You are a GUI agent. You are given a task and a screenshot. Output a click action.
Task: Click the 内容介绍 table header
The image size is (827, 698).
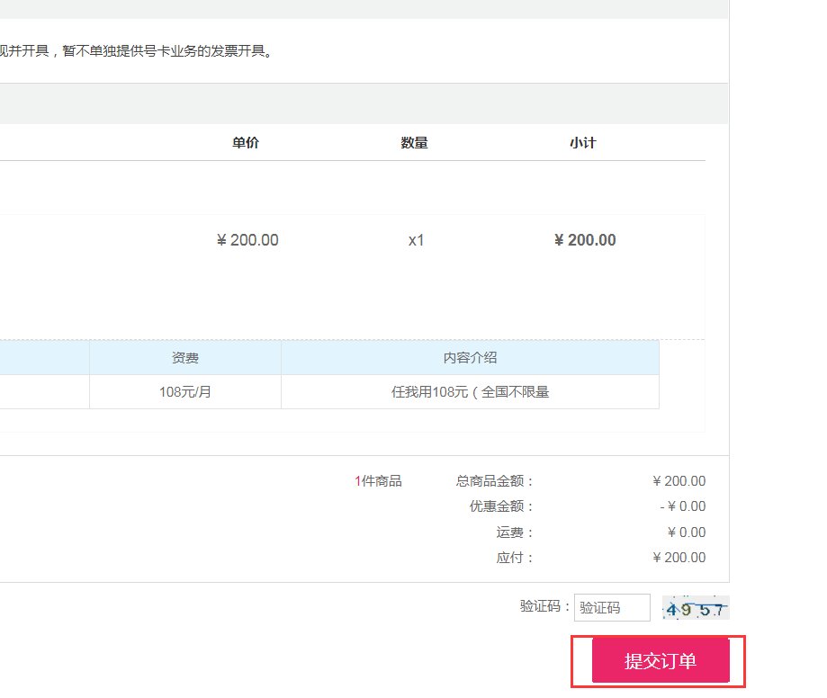point(470,358)
